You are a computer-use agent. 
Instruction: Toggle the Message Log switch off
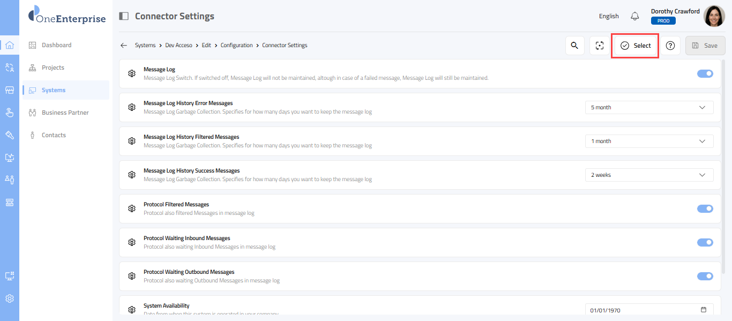pos(705,73)
